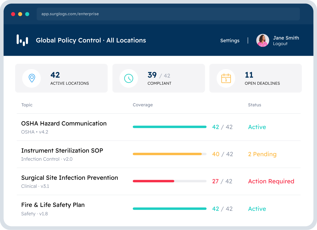
Task: Open the Fire & Life Safety Plan policy
Action: [x=53, y=205]
